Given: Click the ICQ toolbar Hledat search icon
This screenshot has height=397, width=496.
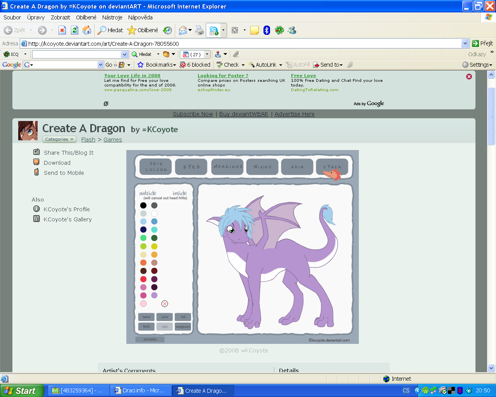Looking at the screenshot, I should pyautogui.click(x=141, y=54).
